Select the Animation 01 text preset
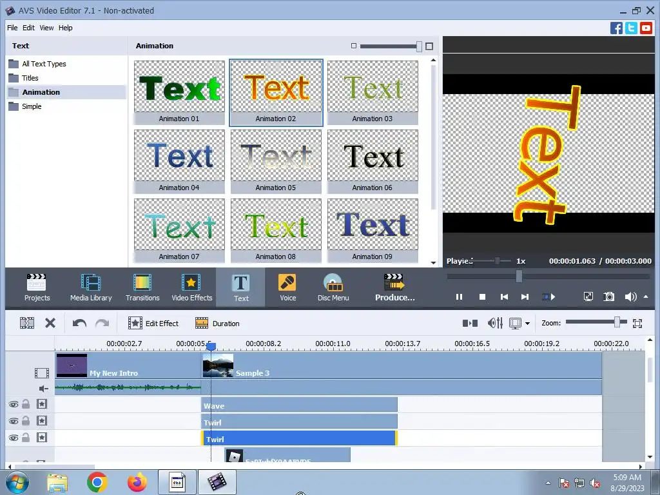Image resolution: width=660 pixels, height=495 pixels. [179, 93]
